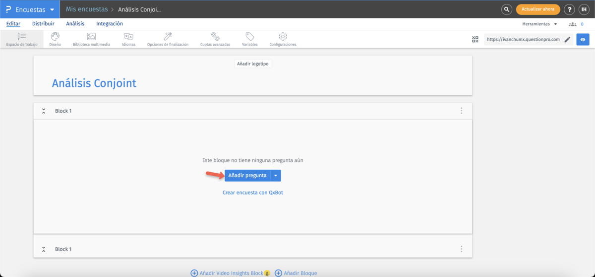Click the Añadir pregunta button
The width and height of the screenshot is (595, 277).
point(247,175)
